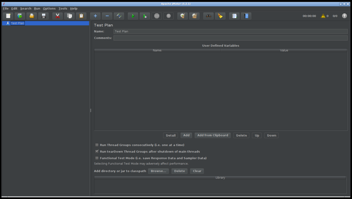Open the Search menu

(26, 8)
